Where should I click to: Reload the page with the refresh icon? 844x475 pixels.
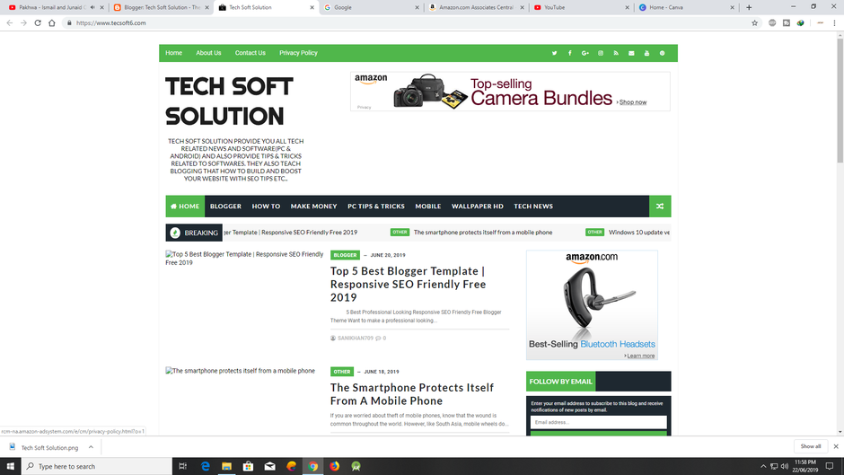click(38, 23)
